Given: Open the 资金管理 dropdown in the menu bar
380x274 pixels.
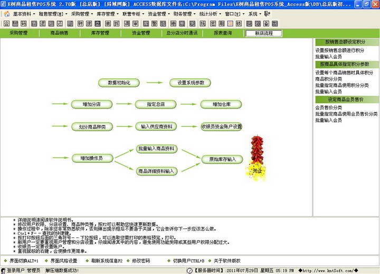Looking at the screenshot, I should [x=159, y=14].
